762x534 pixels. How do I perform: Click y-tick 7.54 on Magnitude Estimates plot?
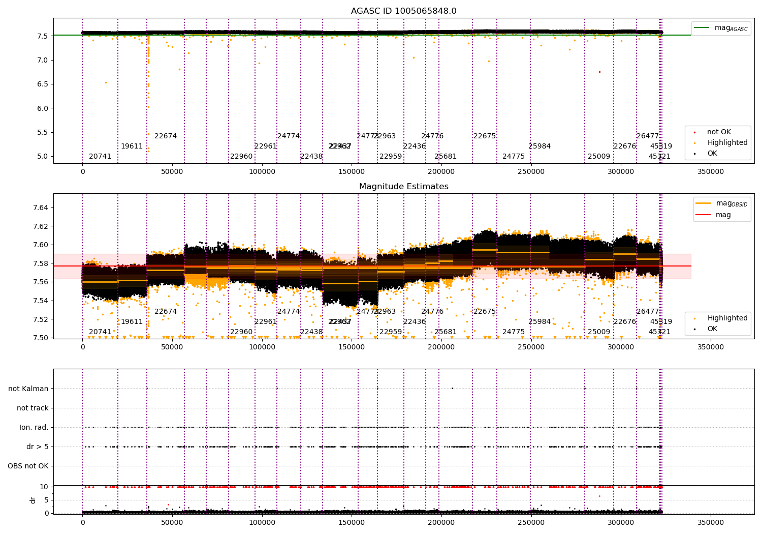pyautogui.click(x=40, y=301)
